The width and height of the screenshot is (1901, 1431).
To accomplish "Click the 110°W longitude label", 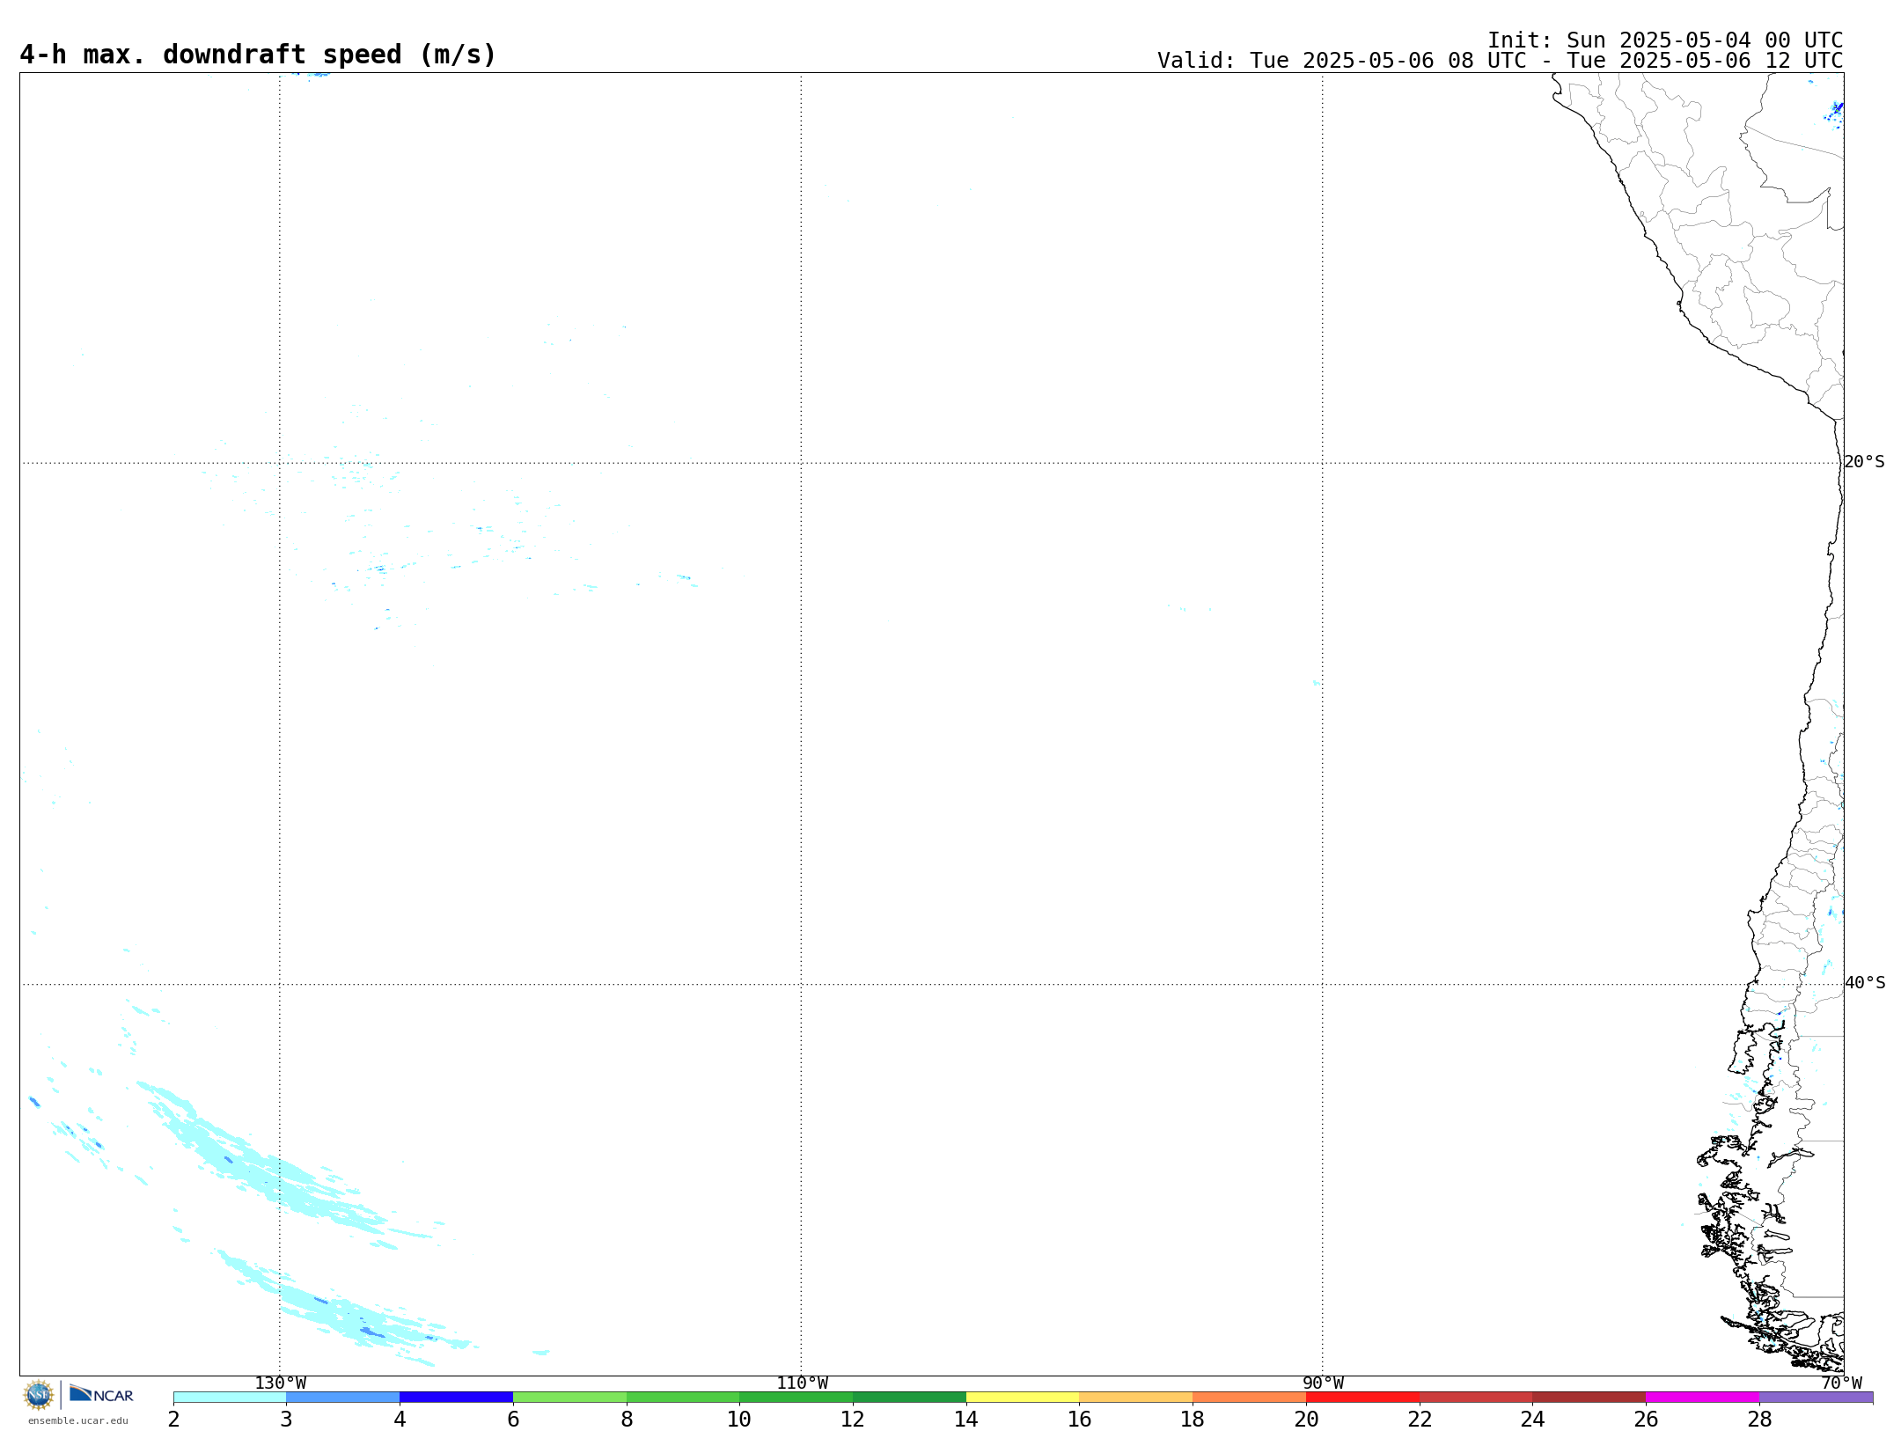I will tap(802, 1383).
